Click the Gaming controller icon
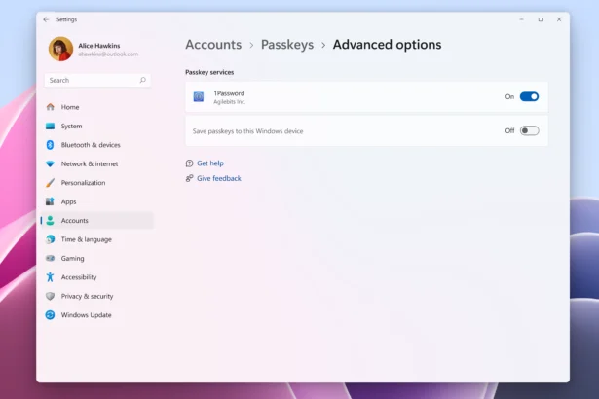This screenshot has width=599, height=399. [50, 258]
